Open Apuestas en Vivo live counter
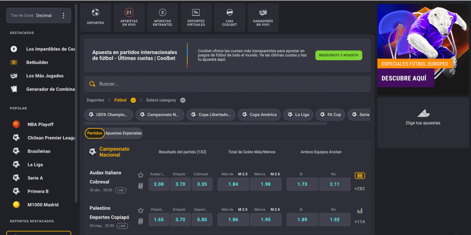The width and height of the screenshot is (471, 235). [129, 13]
